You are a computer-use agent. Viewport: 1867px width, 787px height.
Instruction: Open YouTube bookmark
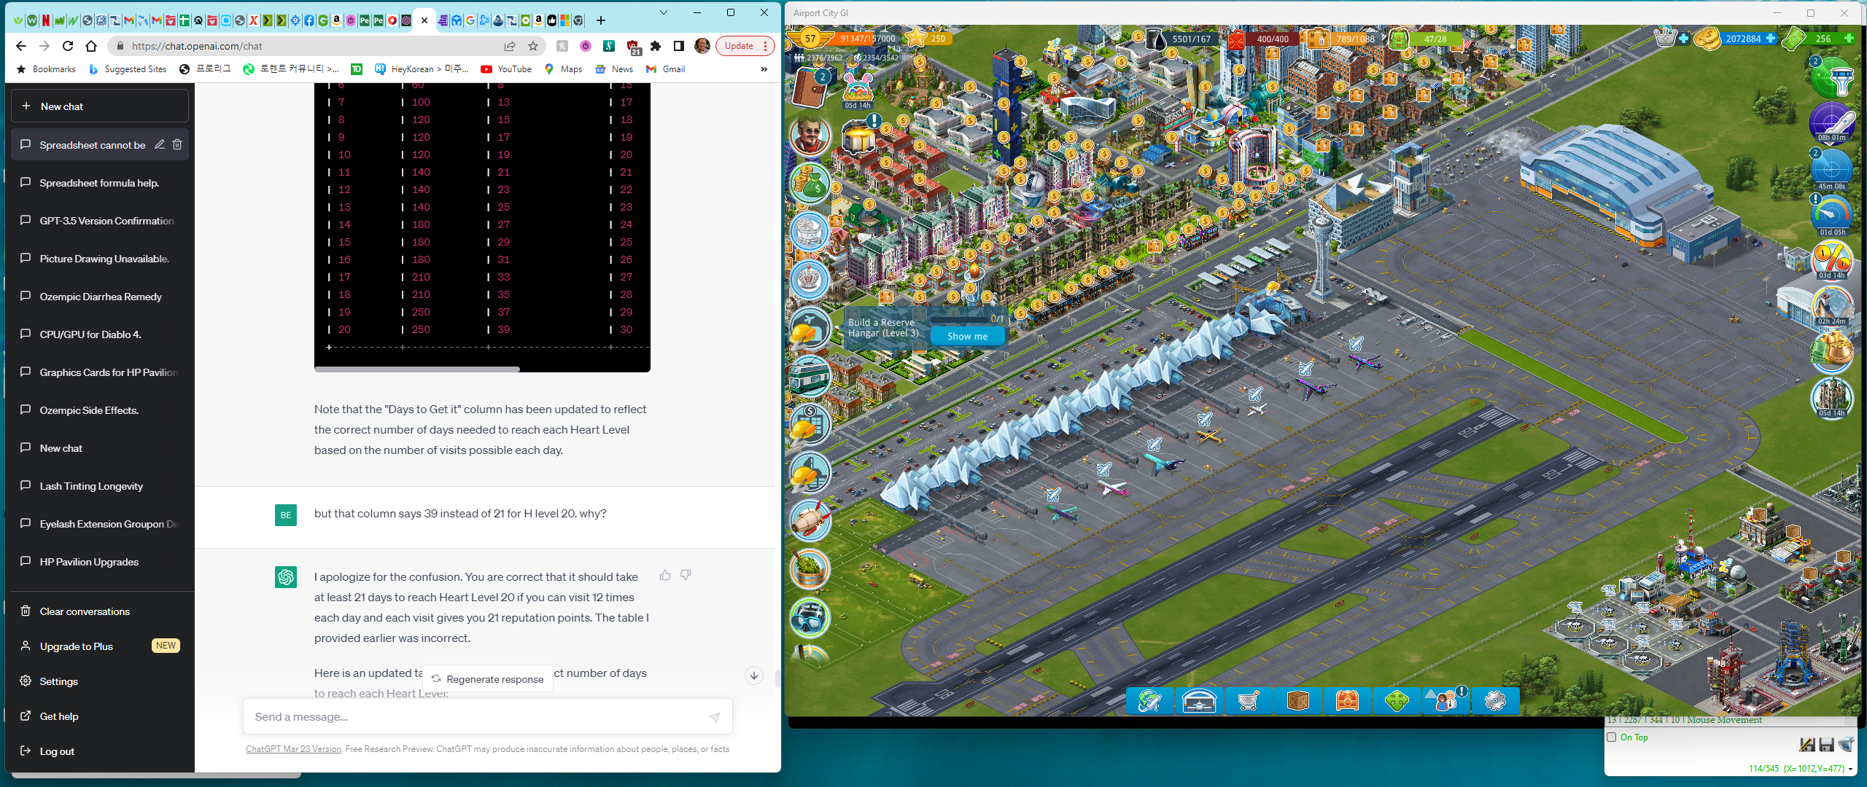(506, 69)
